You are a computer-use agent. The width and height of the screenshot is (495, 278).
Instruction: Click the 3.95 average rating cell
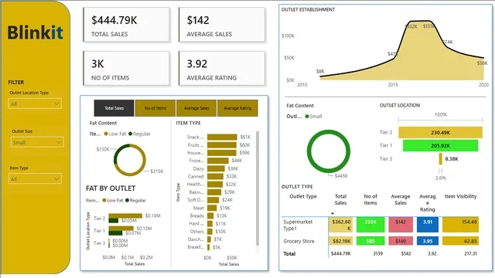coord(428,241)
